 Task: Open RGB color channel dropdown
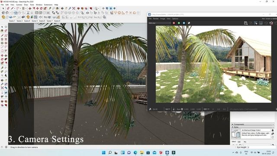[x=160, y=23]
